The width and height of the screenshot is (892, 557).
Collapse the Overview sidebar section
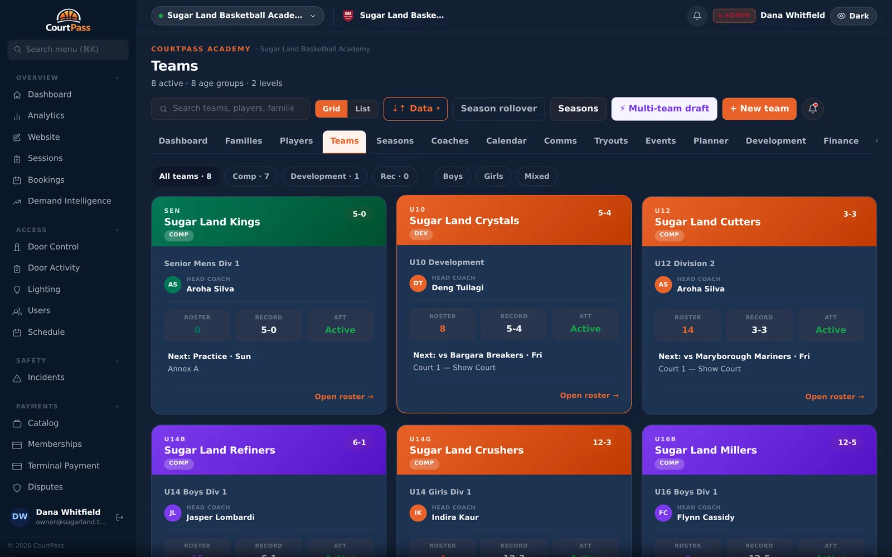tap(117, 78)
